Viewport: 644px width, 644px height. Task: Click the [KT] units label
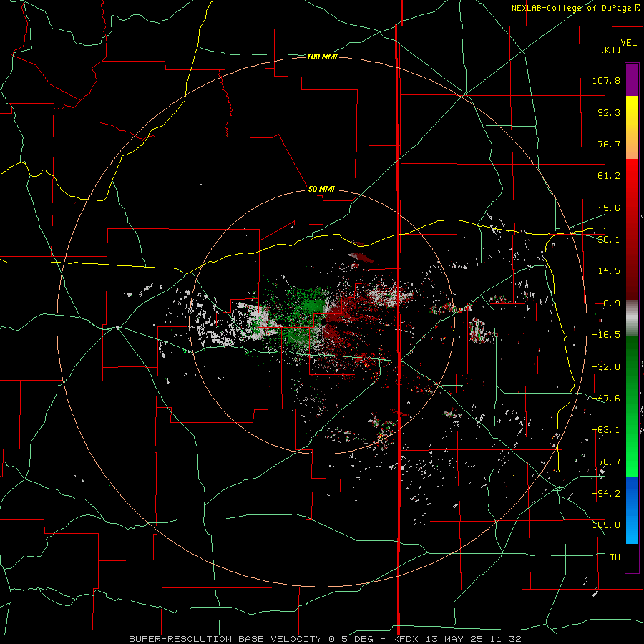(x=611, y=49)
